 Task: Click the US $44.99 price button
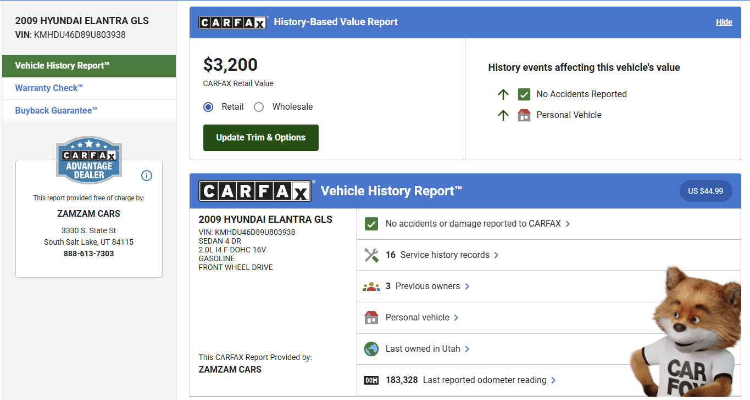click(x=705, y=191)
